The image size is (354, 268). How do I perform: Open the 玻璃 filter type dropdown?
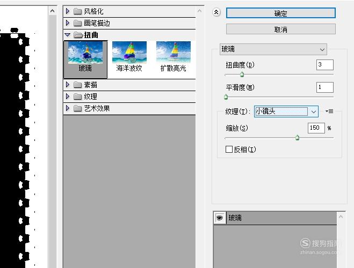(273, 49)
